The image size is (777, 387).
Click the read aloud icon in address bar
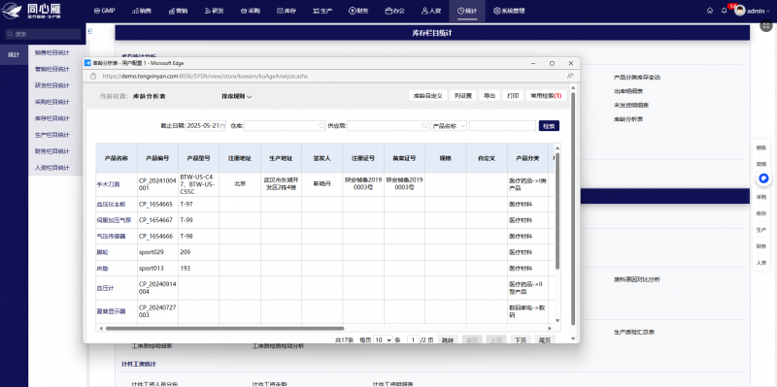[x=570, y=77]
